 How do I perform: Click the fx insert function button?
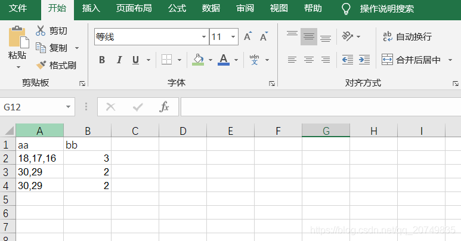click(x=164, y=107)
